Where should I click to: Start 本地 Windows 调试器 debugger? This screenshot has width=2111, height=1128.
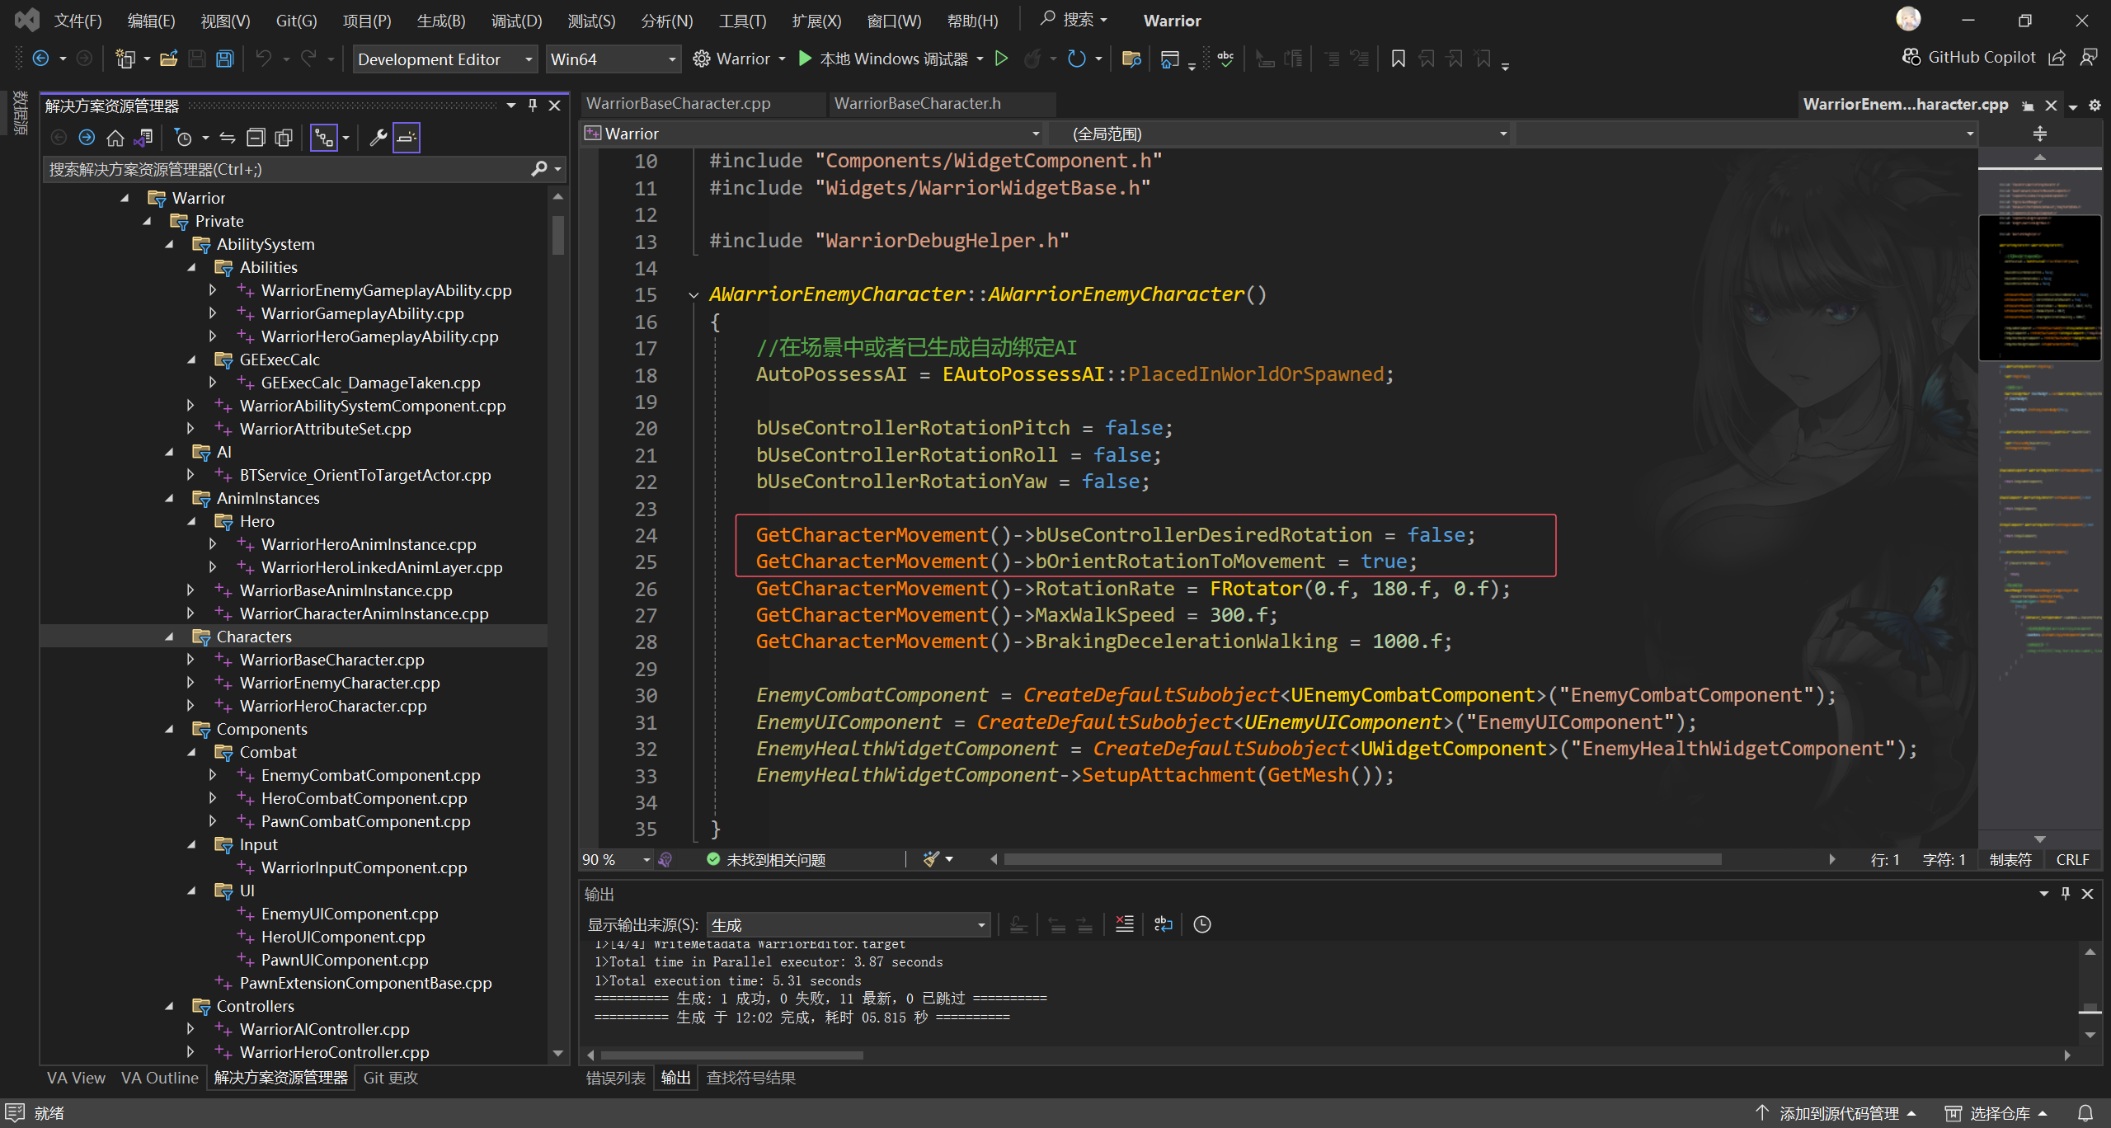(883, 59)
